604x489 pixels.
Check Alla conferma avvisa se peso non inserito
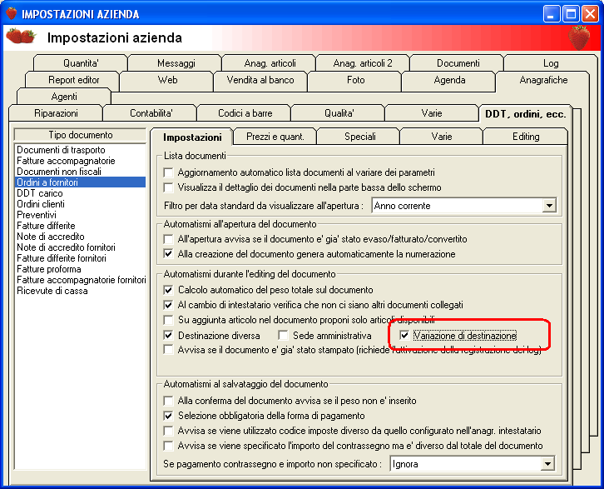[168, 401]
